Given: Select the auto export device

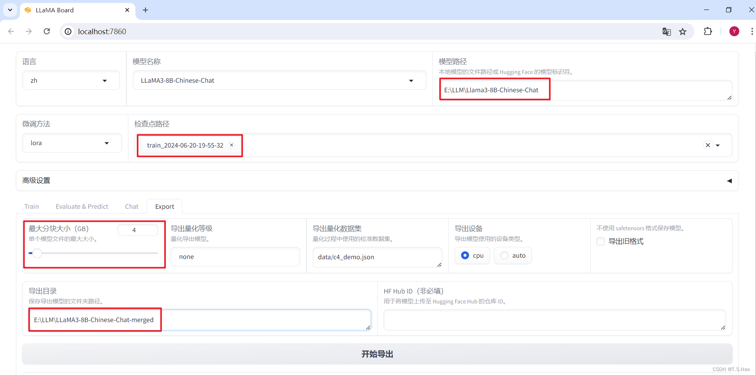Looking at the screenshot, I should (513, 255).
